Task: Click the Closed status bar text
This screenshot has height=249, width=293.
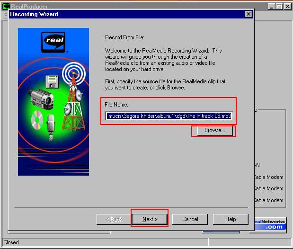Action: pyautogui.click(x=11, y=242)
